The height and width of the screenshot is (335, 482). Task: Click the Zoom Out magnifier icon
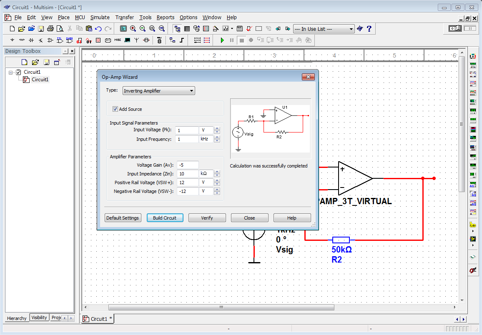click(142, 29)
